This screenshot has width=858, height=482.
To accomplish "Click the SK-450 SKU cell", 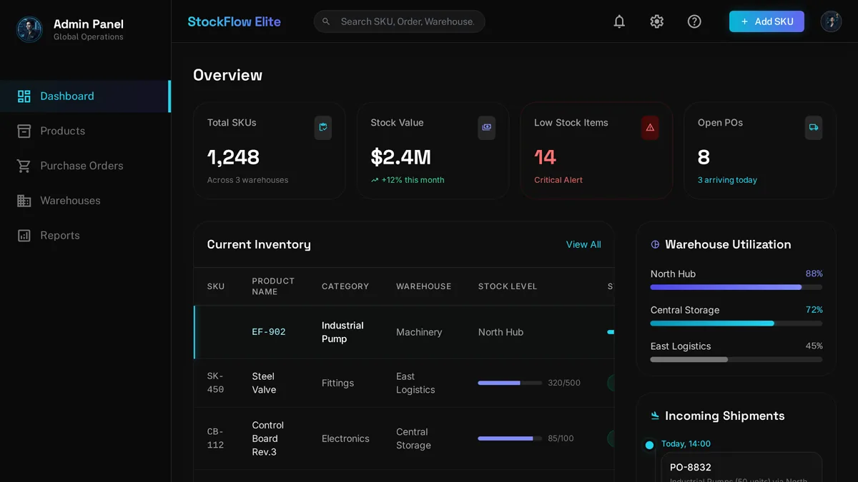I will [x=215, y=383].
